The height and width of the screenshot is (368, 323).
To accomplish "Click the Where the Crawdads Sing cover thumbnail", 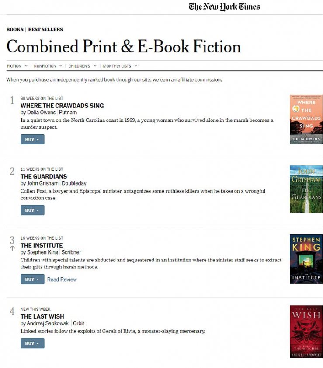I will [306, 119].
